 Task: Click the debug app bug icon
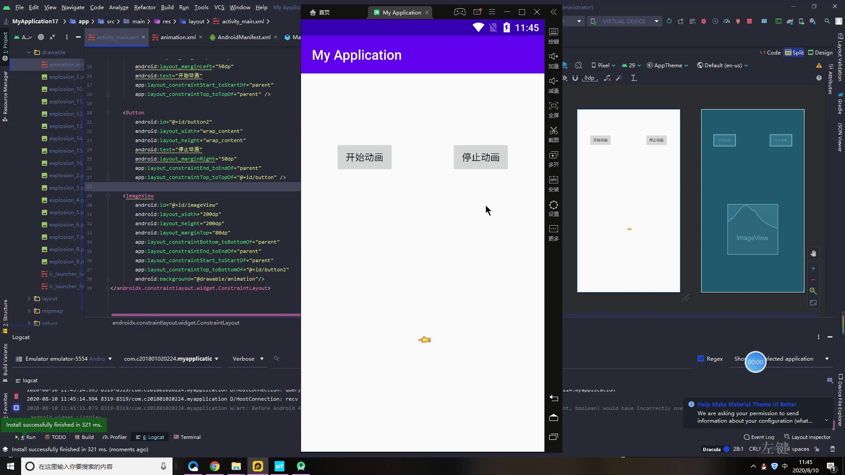[x=703, y=21]
